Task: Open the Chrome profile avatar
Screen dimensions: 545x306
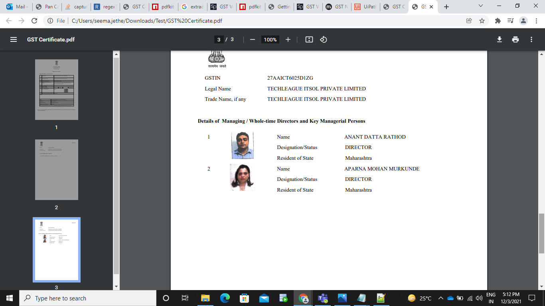Action: click(x=523, y=21)
